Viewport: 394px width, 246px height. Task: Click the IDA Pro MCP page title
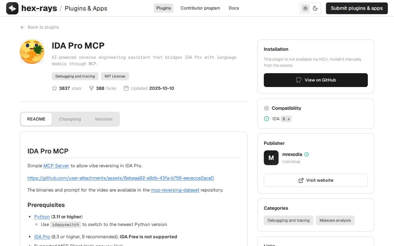click(x=78, y=46)
